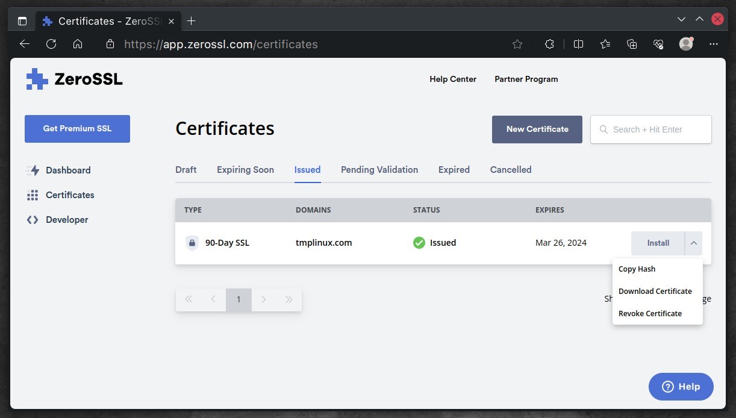Click the New Certificate button
The width and height of the screenshot is (736, 418).
537,129
